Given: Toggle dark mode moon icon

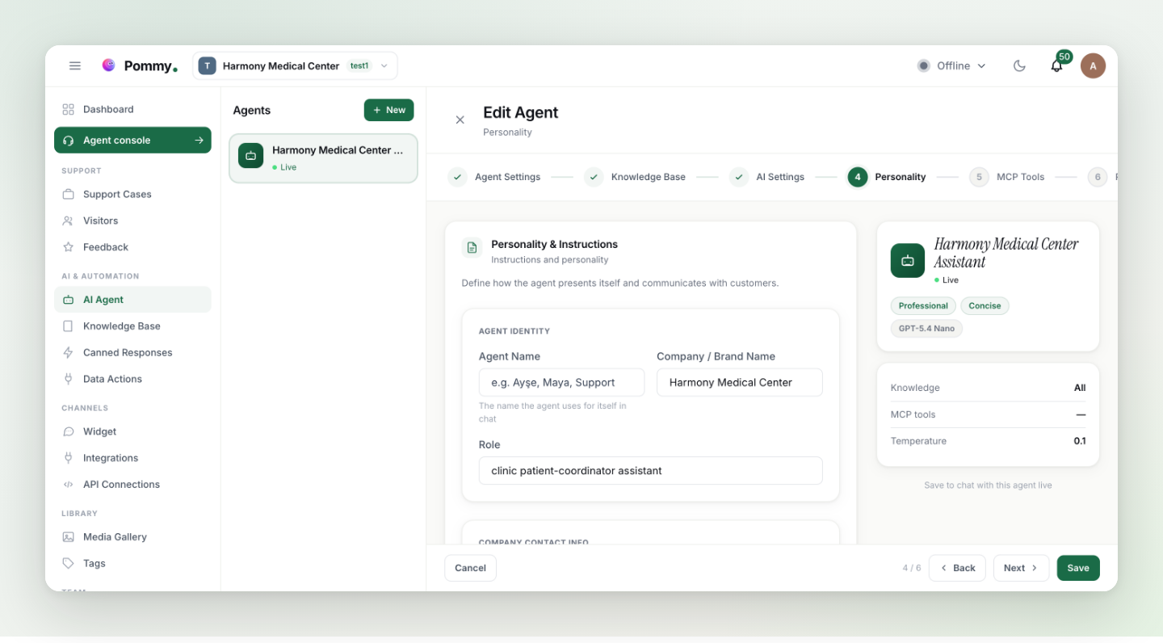Looking at the screenshot, I should point(1019,66).
